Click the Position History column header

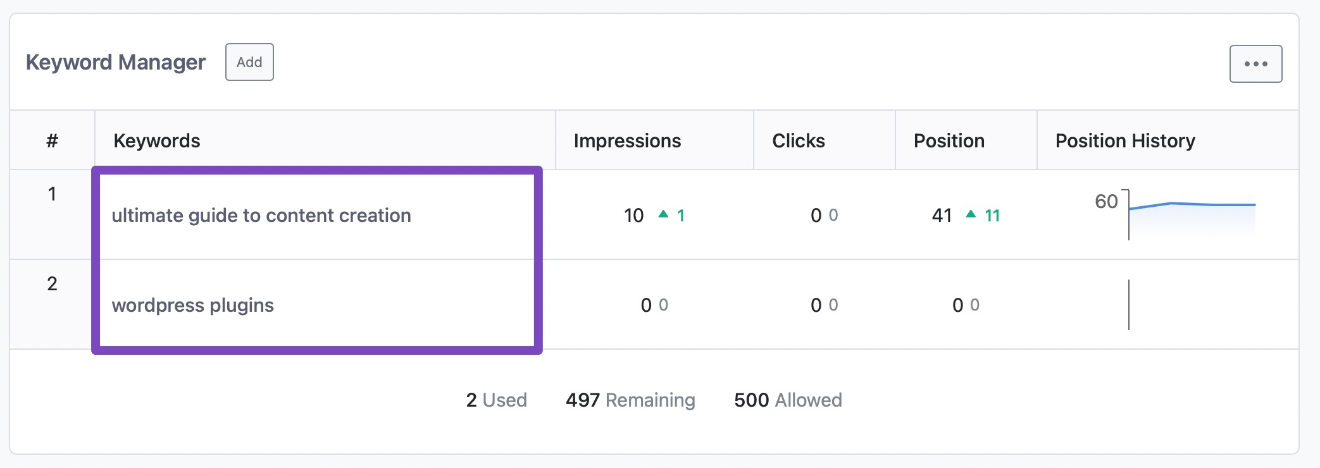click(1125, 140)
